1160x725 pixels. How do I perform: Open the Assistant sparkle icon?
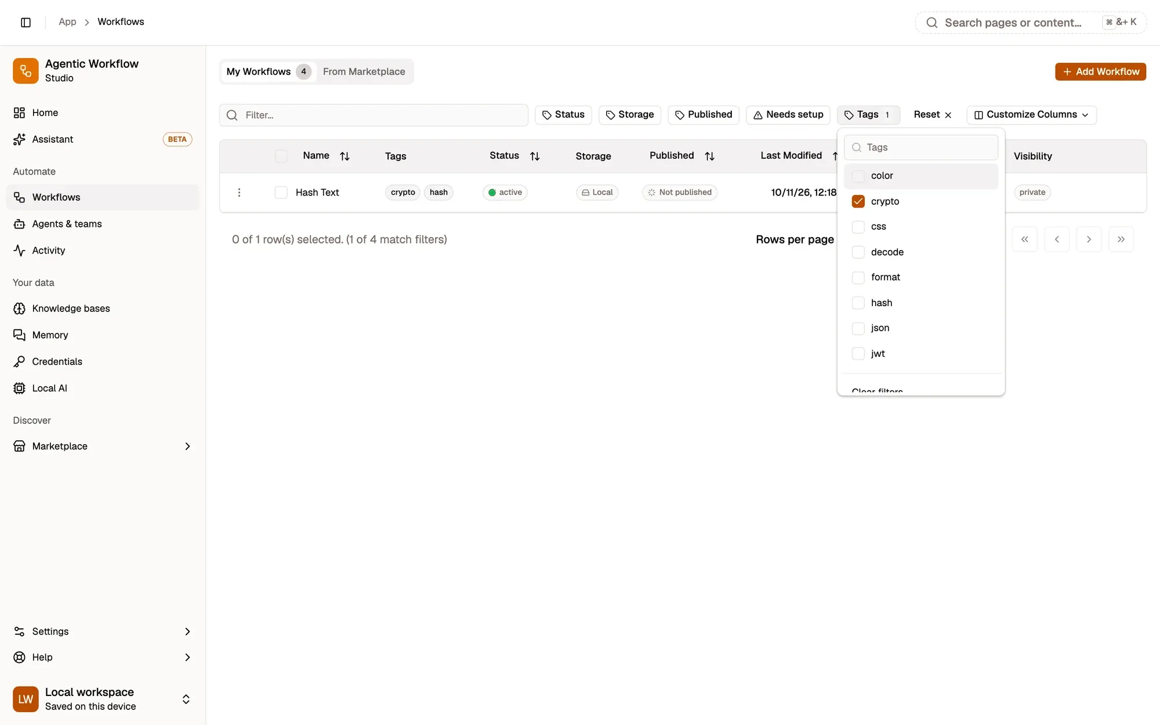[x=19, y=139]
